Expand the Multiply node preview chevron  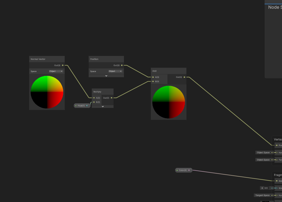pyautogui.click(x=103, y=106)
